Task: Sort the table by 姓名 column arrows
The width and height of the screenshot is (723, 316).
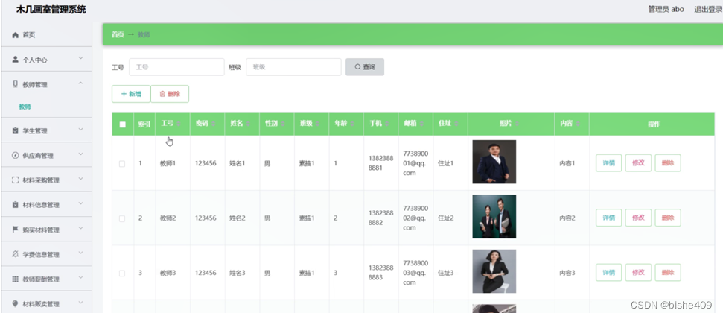Action: tap(248, 124)
